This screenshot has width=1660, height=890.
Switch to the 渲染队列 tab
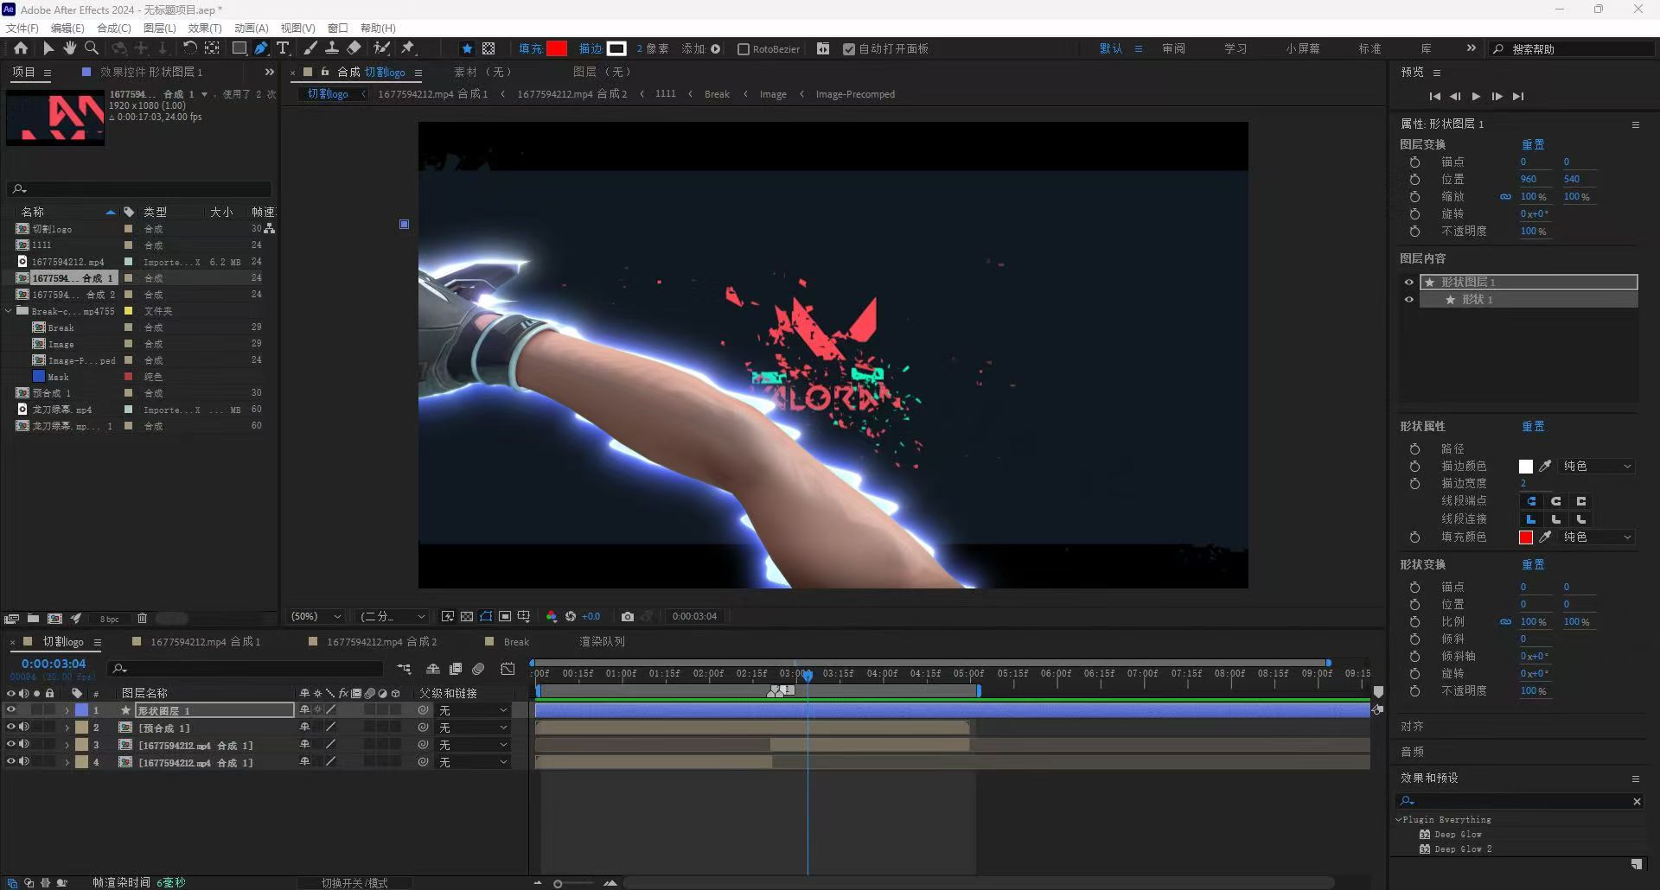[x=602, y=642]
